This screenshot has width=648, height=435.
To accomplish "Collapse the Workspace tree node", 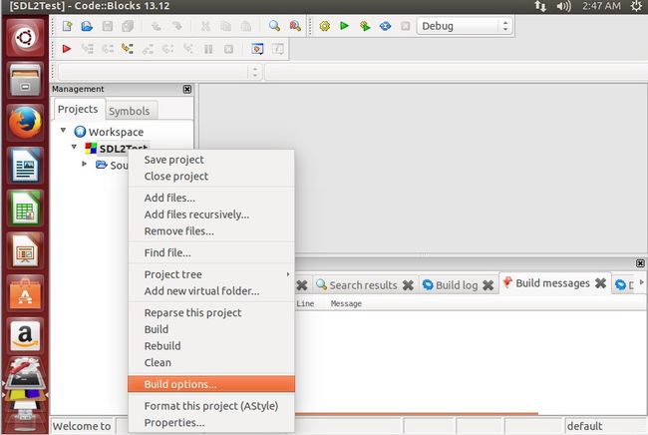I will click(x=63, y=131).
